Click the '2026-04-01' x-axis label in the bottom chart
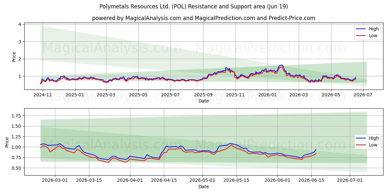The width and height of the screenshot is (388, 194). click(x=130, y=180)
